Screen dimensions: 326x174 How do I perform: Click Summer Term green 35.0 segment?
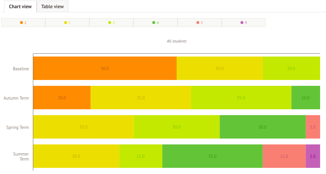tap(212, 156)
